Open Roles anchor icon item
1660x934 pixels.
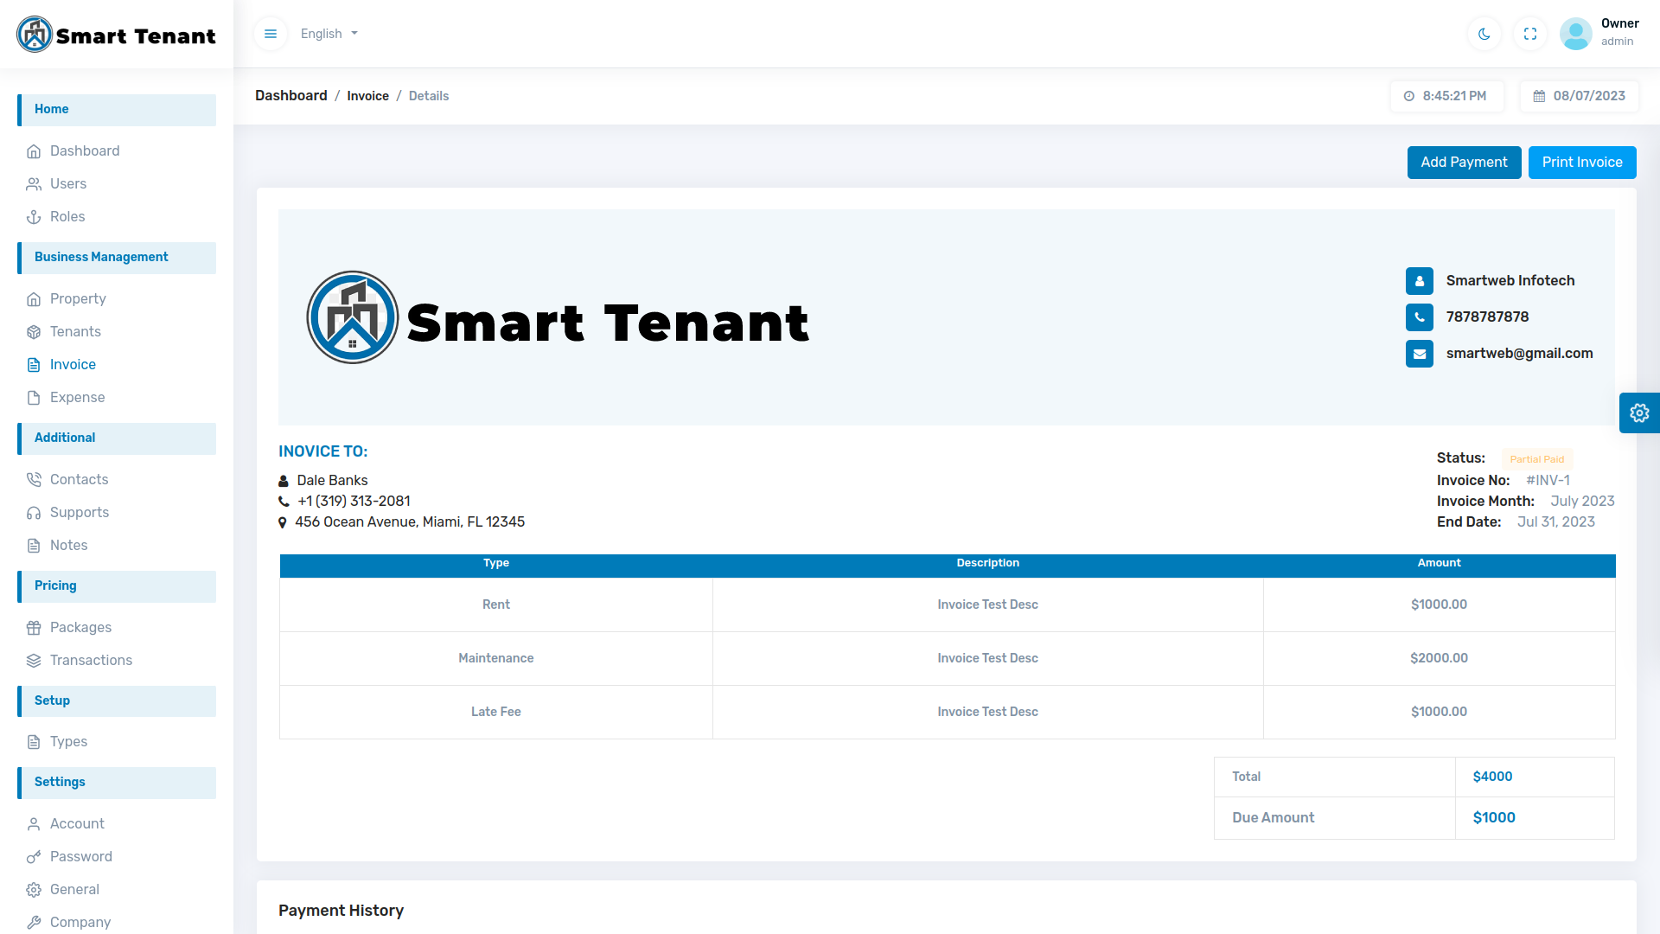67,217
